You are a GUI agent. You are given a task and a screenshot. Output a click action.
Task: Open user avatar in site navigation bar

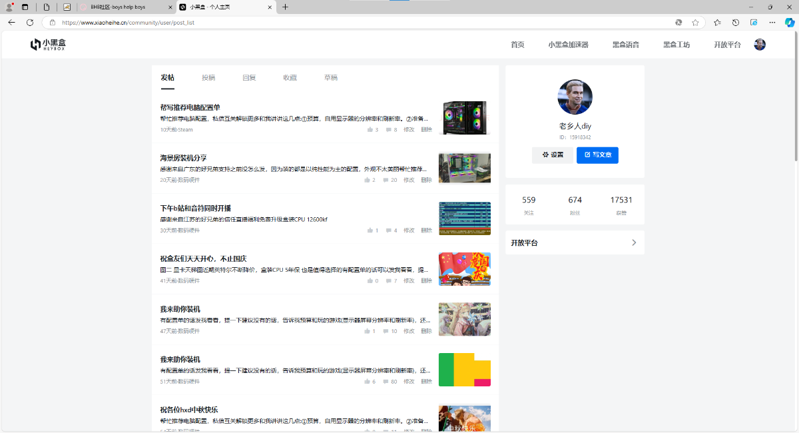click(760, 45)
